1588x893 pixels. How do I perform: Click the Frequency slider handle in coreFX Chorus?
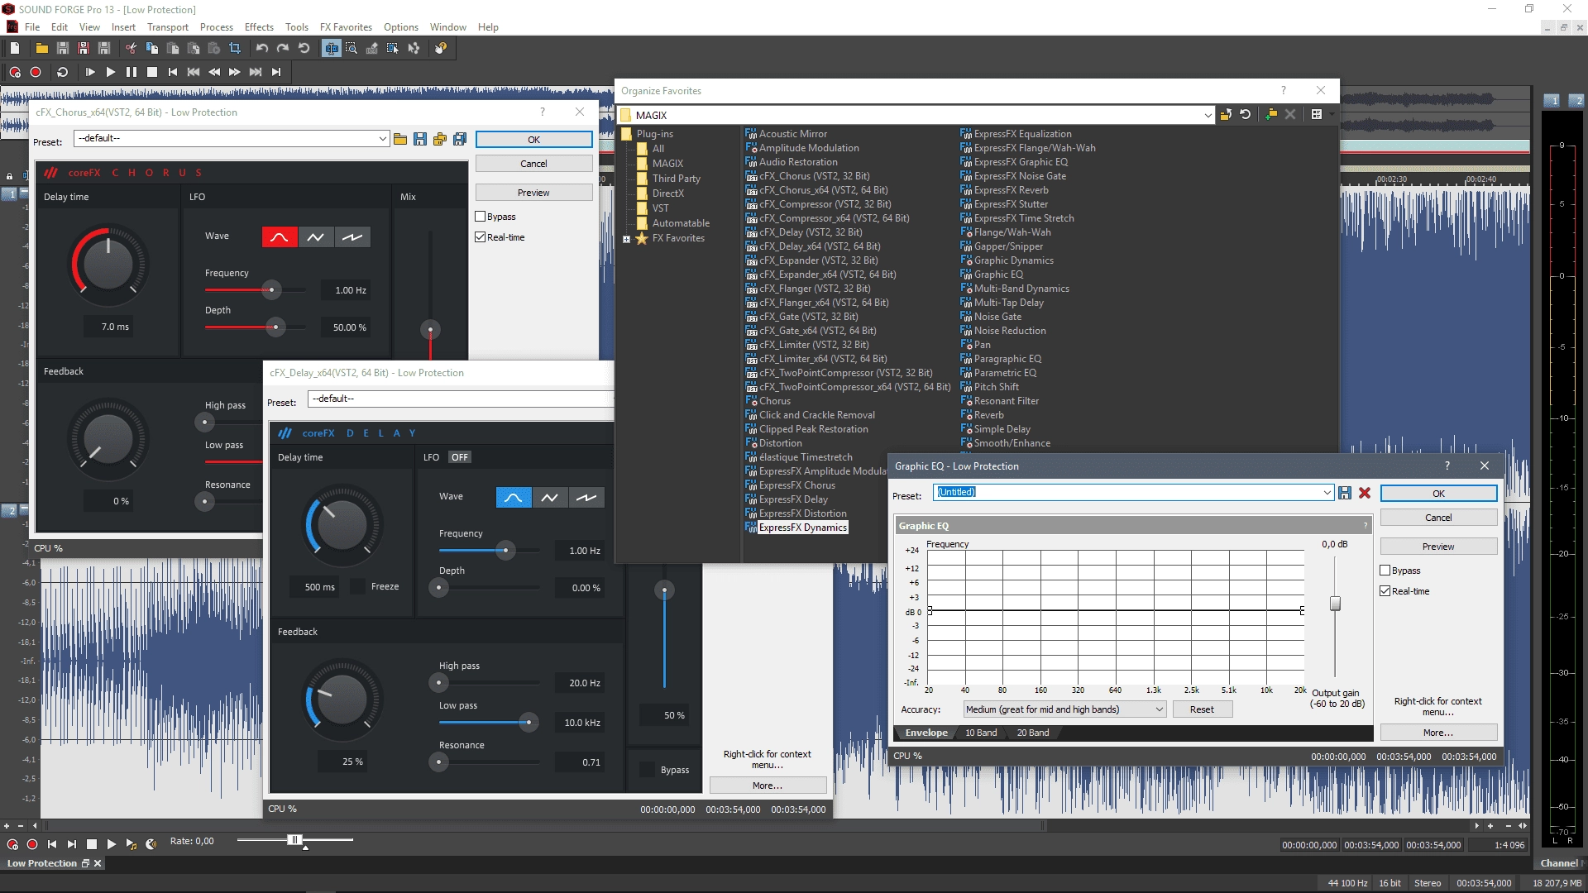271,290
